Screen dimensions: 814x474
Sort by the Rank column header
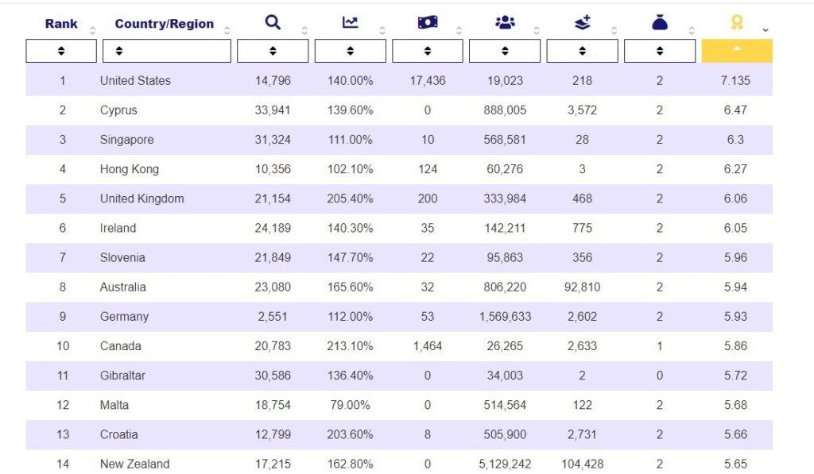click(61, 23)
